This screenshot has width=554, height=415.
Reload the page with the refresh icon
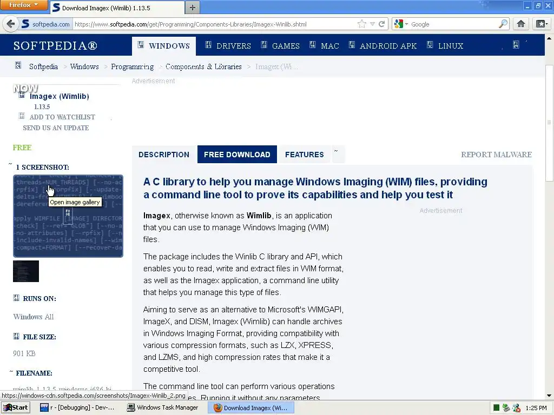(x=381, y=24)
